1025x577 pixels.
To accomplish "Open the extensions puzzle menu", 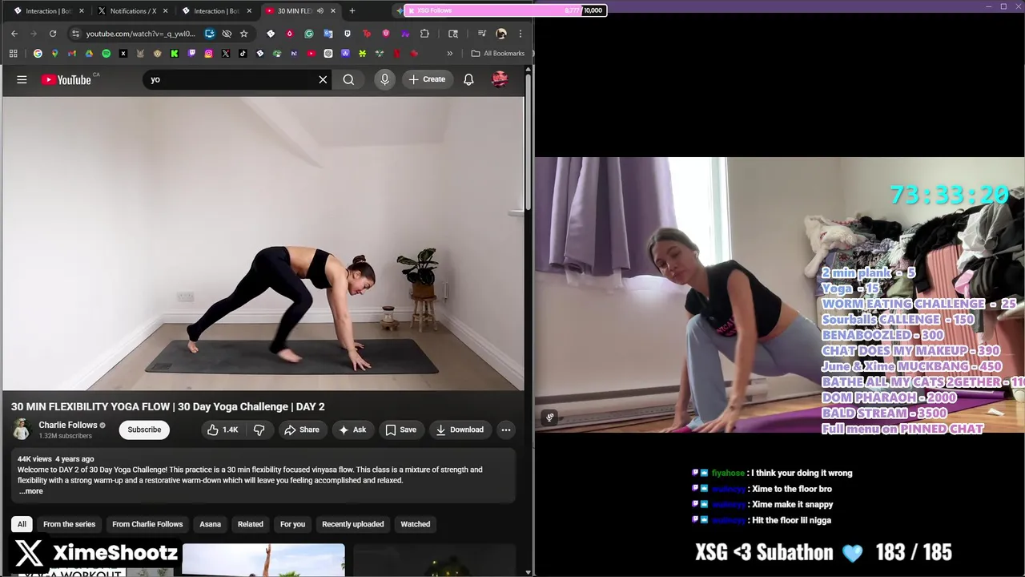I will [424, 34].
